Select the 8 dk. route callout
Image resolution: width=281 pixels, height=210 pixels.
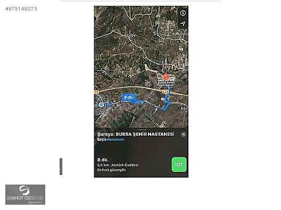point(129,98)
